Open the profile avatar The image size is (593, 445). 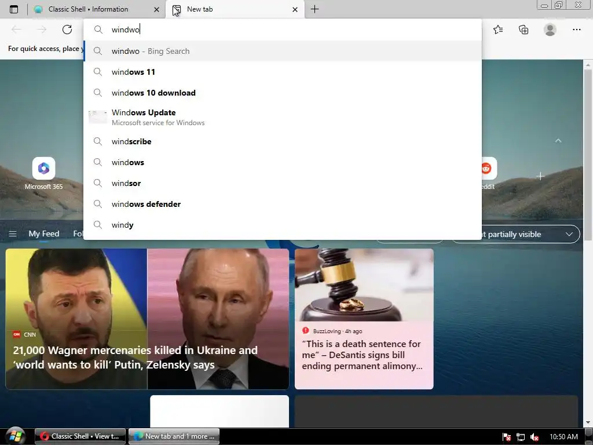click(x=550, y=30)
